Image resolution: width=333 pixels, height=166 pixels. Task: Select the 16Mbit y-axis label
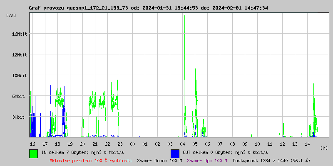tap(20, 34)
